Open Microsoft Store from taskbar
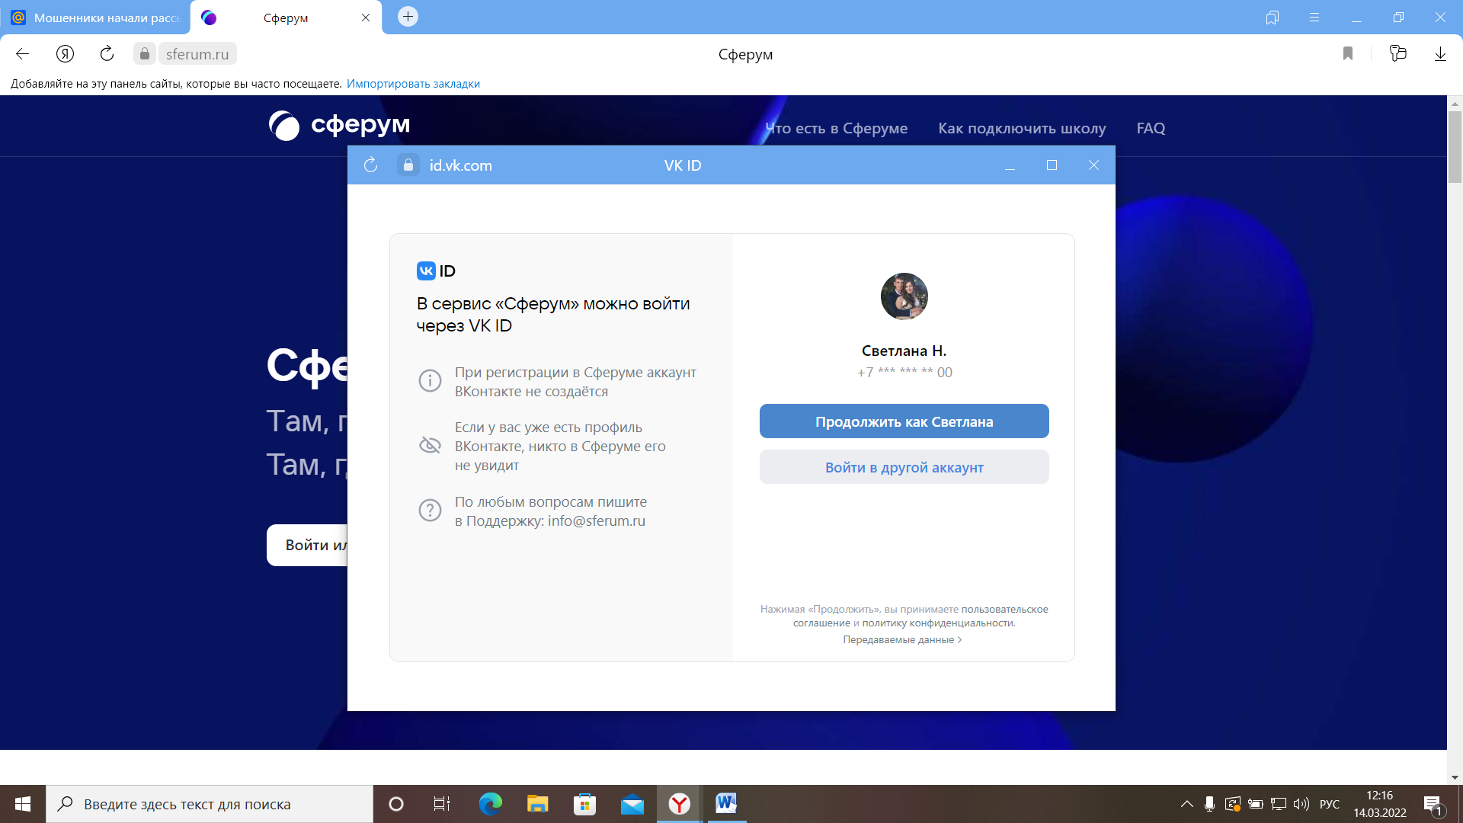 tap(584, 804)
